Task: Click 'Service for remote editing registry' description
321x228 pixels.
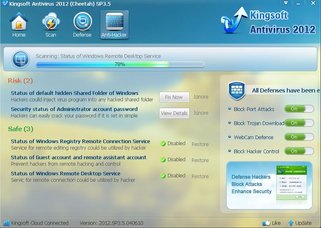Action: pos(78,148)
